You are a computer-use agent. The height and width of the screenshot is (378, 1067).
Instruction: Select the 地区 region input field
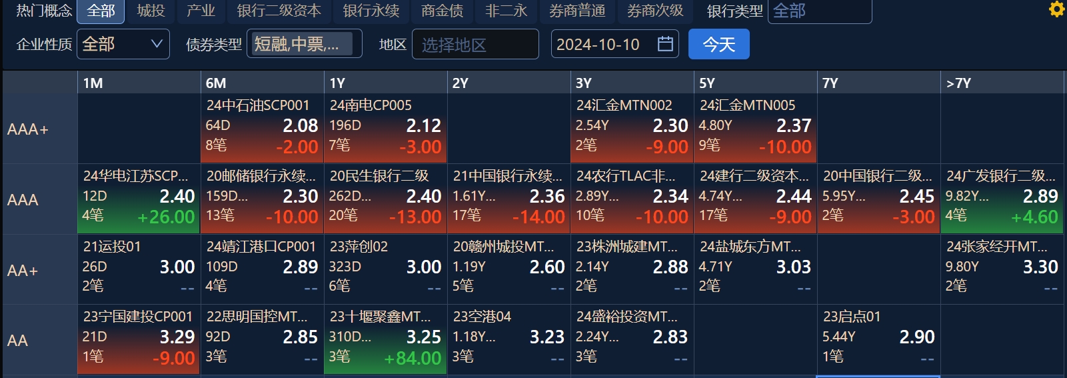click(475, 44)
